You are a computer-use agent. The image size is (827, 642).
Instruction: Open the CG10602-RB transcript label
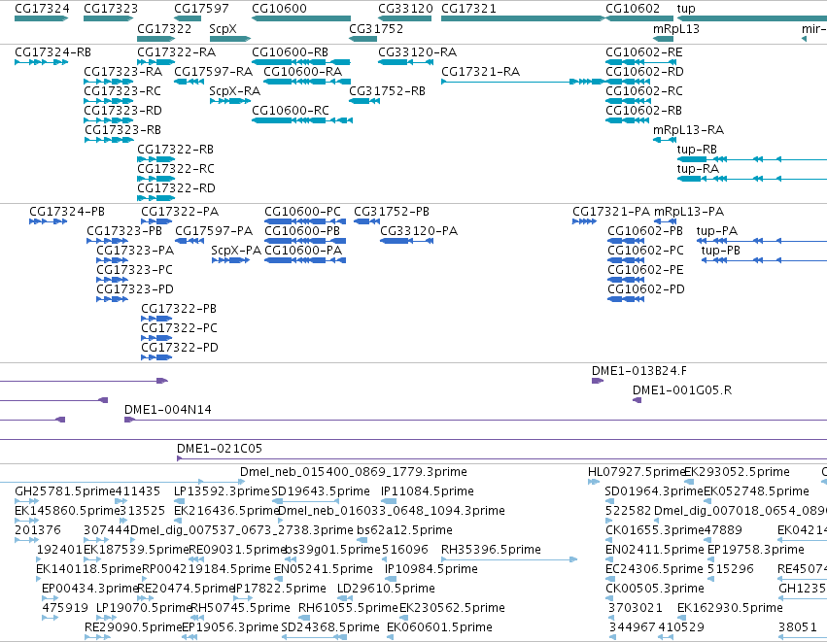pyautogui.click(x=643, y=111)
